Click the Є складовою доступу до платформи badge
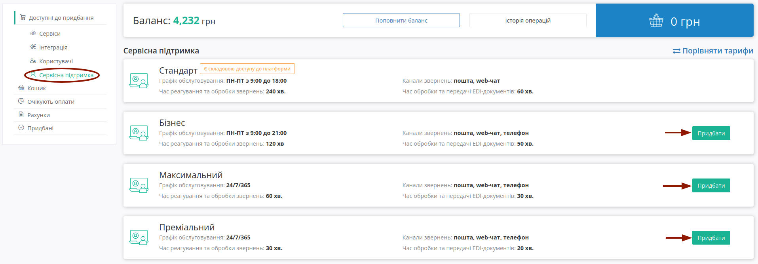 [x=247, y=68]
